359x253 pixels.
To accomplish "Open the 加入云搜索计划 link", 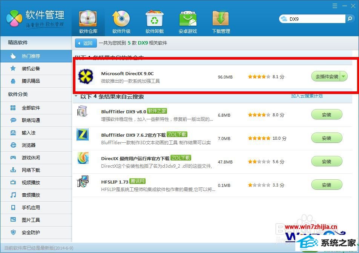I will tap(307, 96).
